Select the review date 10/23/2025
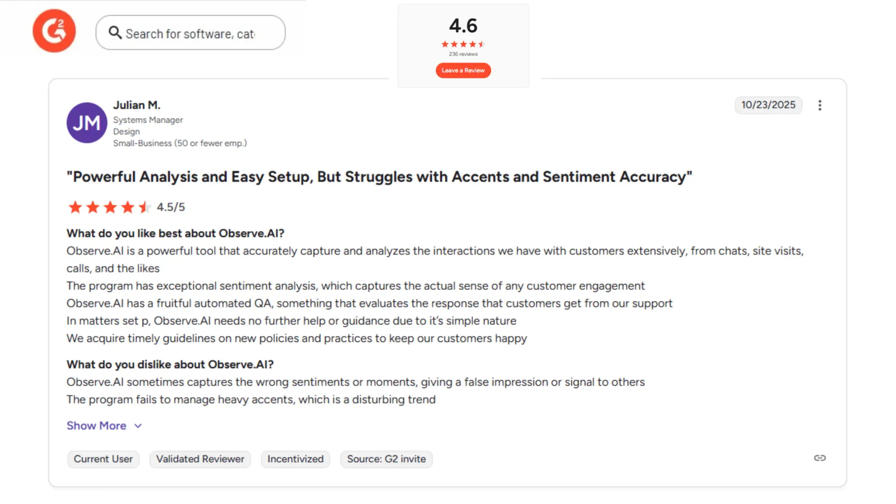This screenshot has width=896, height=504. click(768, 105)
